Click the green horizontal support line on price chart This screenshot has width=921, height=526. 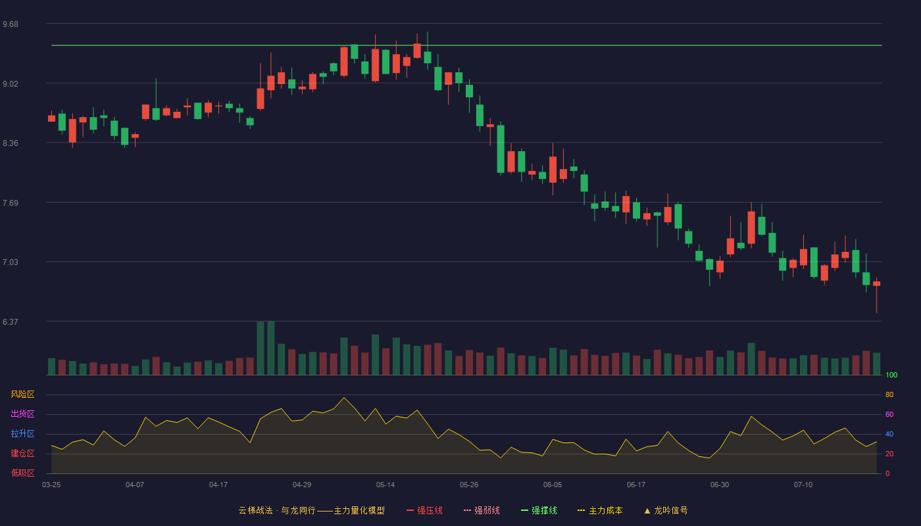click(466, 45)
